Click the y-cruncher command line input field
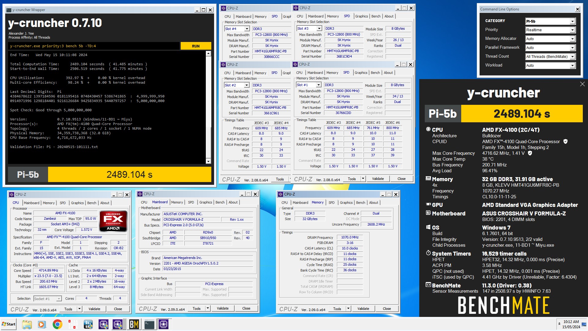This screenshot has width=588, height=331. click(x=94, y=46)
